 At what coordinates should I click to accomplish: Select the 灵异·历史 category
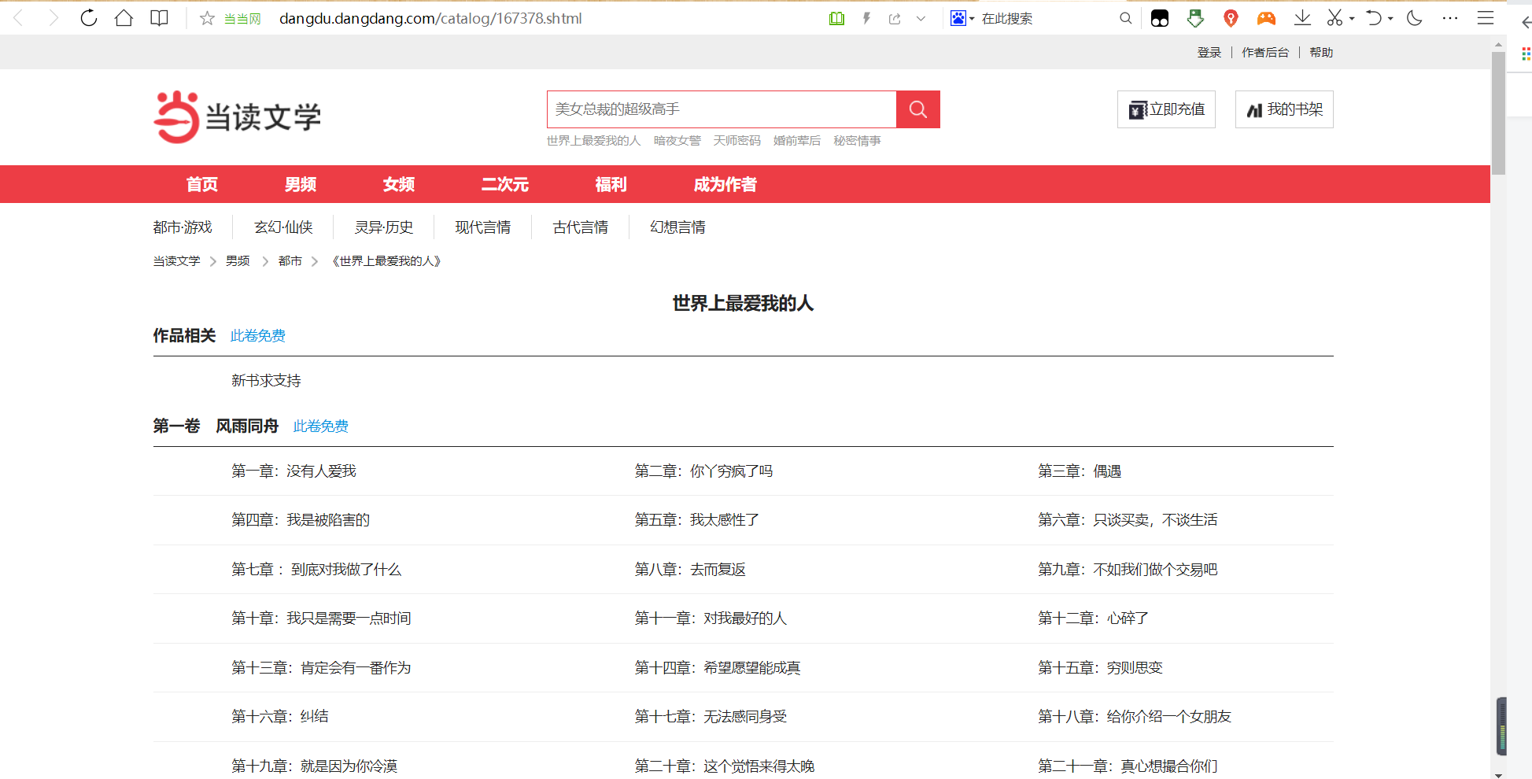(x=384, y=227)
